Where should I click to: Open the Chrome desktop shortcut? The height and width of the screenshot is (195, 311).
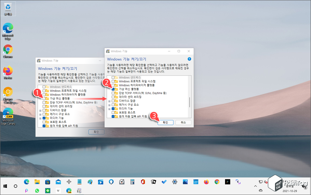click(8, 51)
